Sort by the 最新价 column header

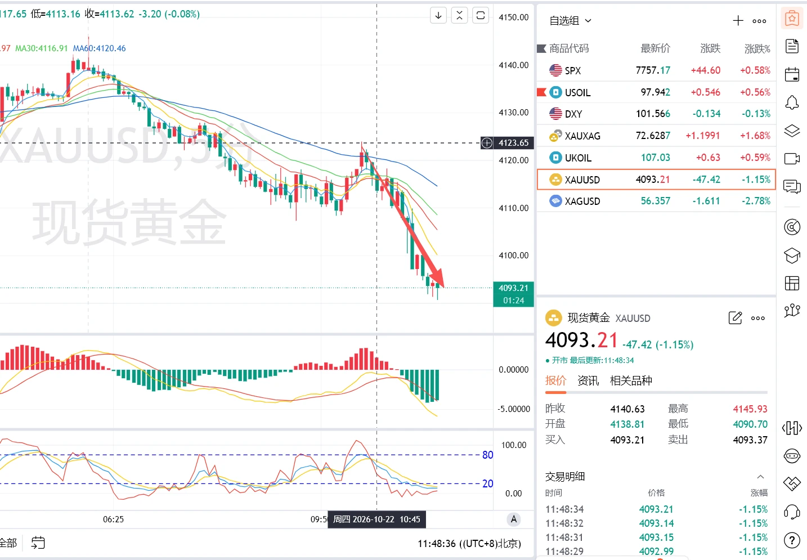click(x=656, y=48)
